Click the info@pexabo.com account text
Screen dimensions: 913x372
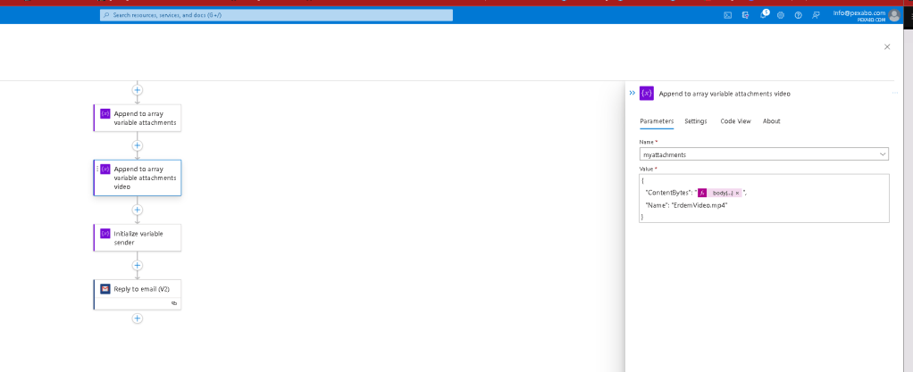point(859,12)
